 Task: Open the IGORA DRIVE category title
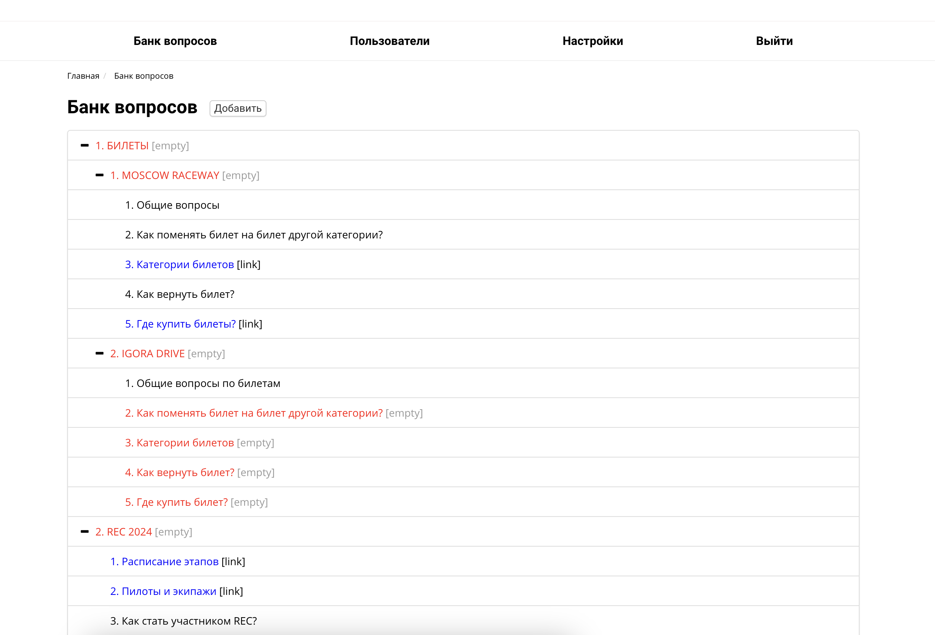[x=147, y=354]
